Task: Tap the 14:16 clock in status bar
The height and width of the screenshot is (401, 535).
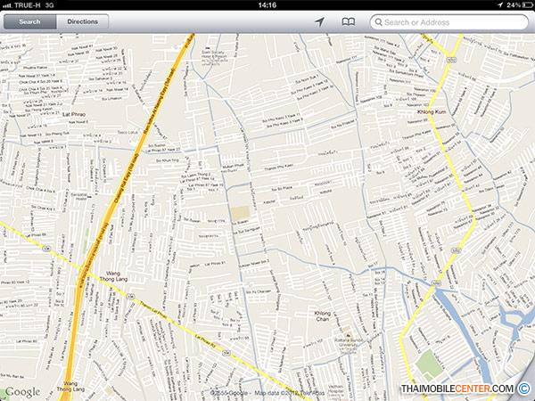Action: (x=267, y=5)
